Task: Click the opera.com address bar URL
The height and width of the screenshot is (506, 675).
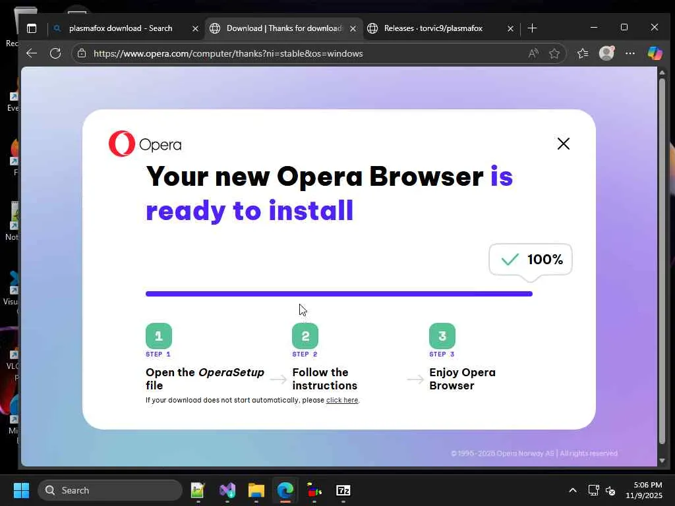Action: tap(228, 53)
